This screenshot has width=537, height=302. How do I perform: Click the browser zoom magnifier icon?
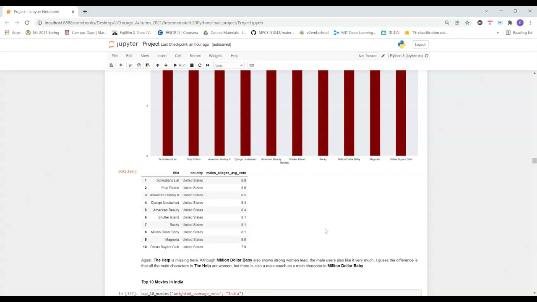click(x=447, y=23)
